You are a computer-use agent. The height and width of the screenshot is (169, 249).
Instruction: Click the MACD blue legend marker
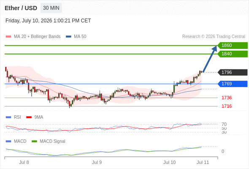point(8,142)
